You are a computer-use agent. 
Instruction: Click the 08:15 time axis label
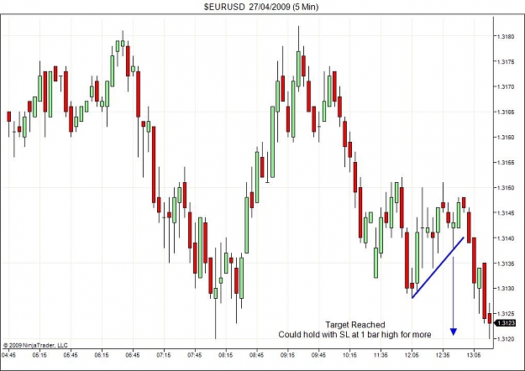coord(225,355)
